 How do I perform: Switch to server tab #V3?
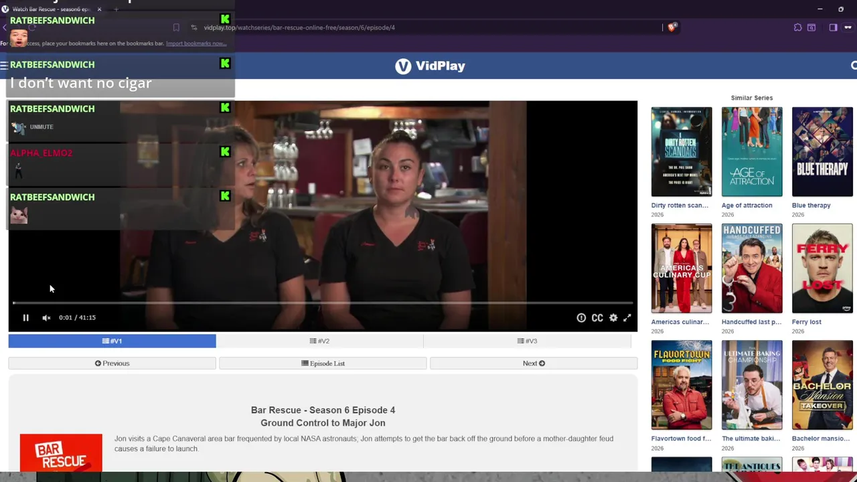point(527,341)
